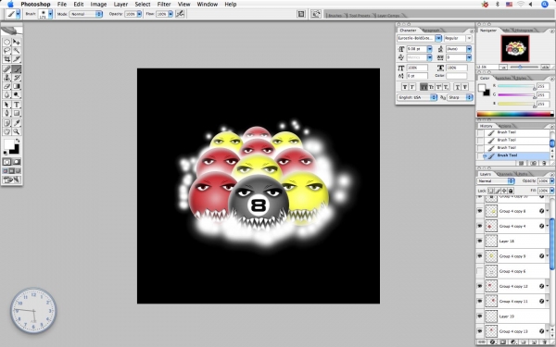Select the Hand tool
The height and width of the screenshot is (347, 556).
6,131
